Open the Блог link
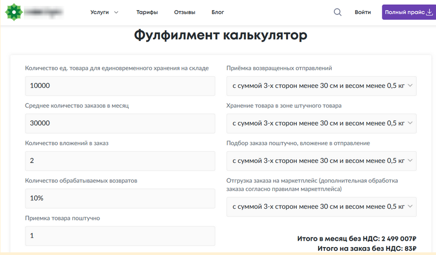Viewport: 436px width, 255px height. pyautogui.click(x=217, y=12)
